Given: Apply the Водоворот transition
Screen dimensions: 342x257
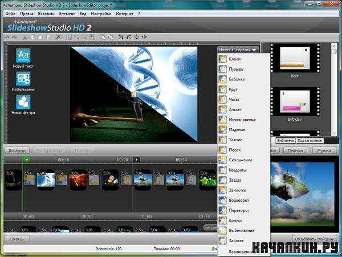Looking at the screenshot, I should [x=244, y=201].
